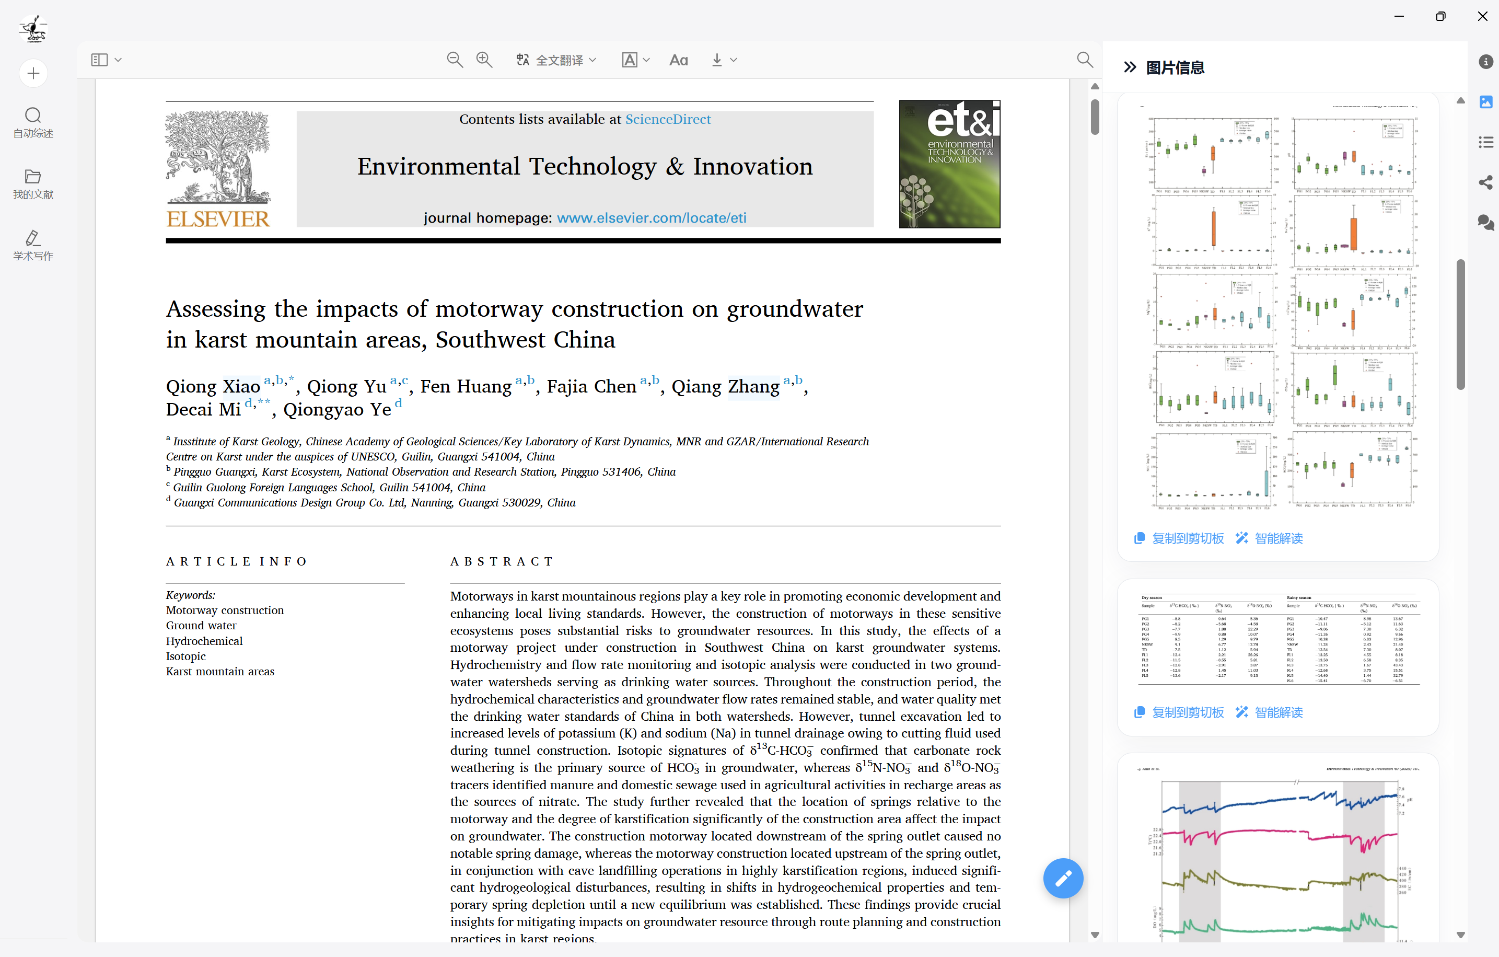Image resolution: width=1499 pixels, height=957 pixels.
Task: Open the chat comments icon
Action: click(1485, 222)
